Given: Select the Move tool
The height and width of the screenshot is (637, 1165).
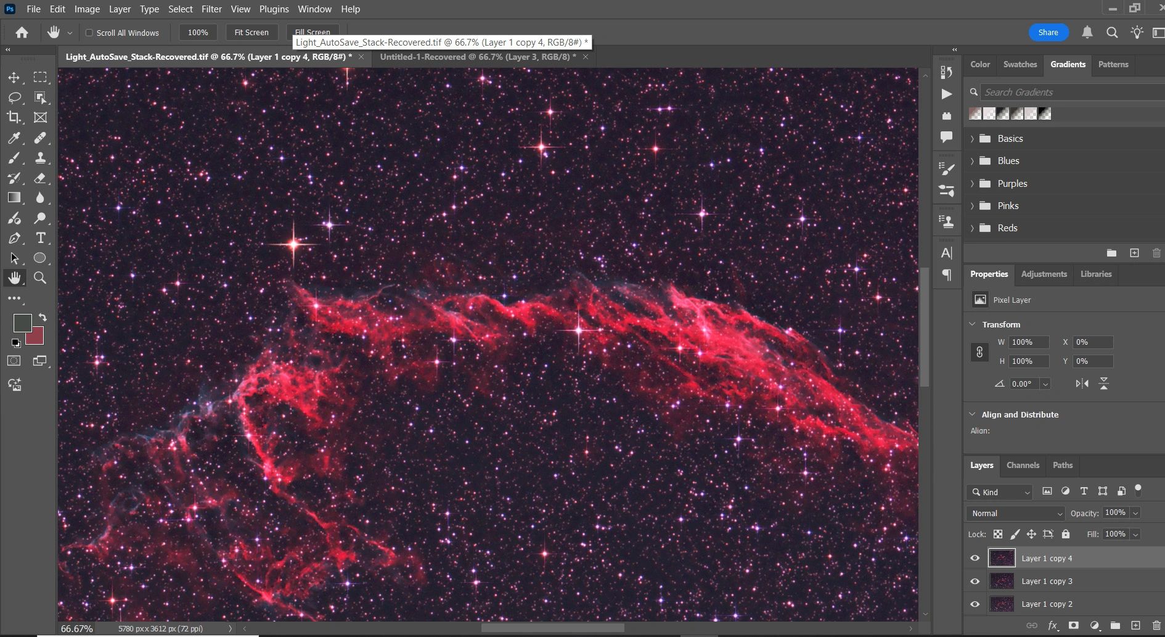Looking at the screenshot, I should [14, 78].
